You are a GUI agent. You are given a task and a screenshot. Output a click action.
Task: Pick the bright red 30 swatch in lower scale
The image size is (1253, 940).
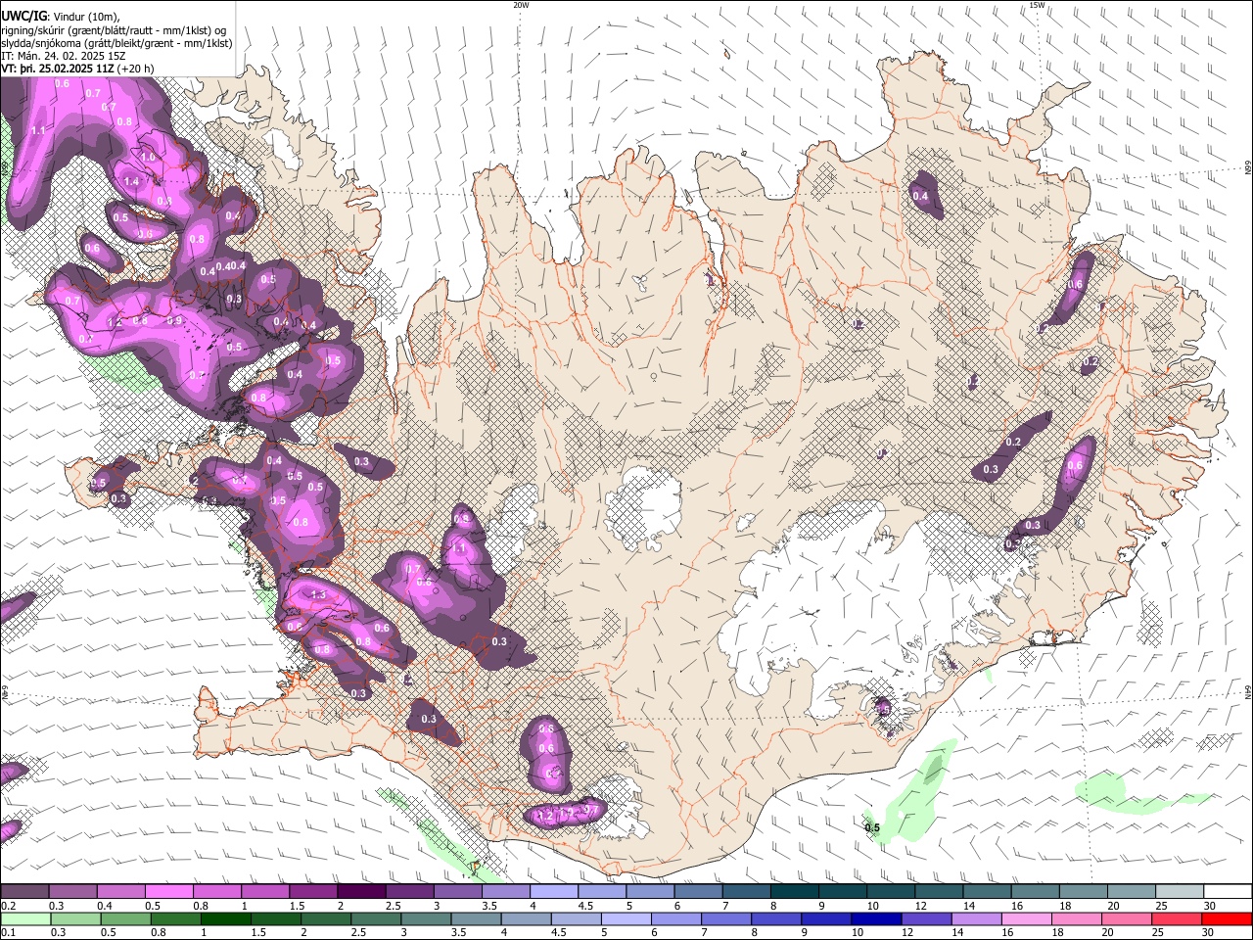click(x=1226, y=918)
